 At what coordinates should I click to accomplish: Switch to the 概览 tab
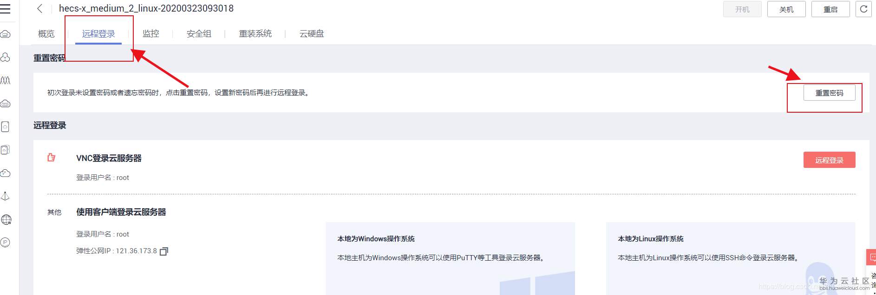coord(46,33)
